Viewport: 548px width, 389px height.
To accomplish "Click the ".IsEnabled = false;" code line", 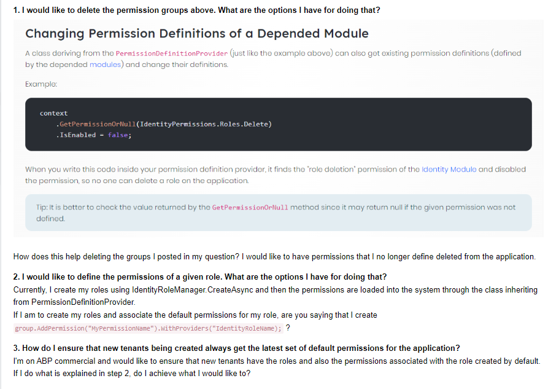I will pos(93,135).
